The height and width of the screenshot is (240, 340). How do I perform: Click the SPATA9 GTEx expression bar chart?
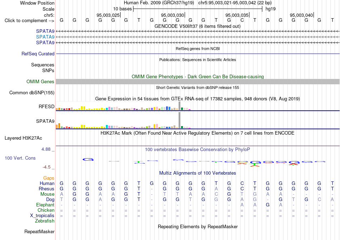(x=123, y=121)
